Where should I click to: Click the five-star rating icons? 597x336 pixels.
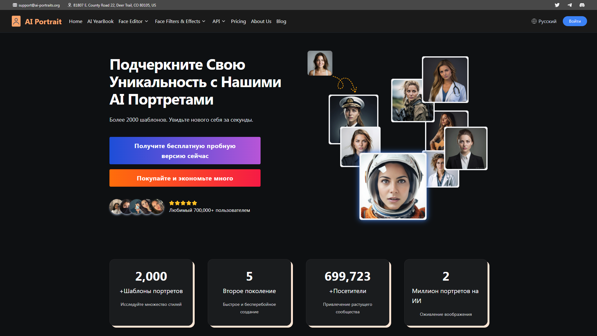click(x=183, y=203)
